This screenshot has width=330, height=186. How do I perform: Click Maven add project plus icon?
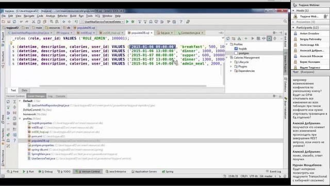(x=245, y=38)
